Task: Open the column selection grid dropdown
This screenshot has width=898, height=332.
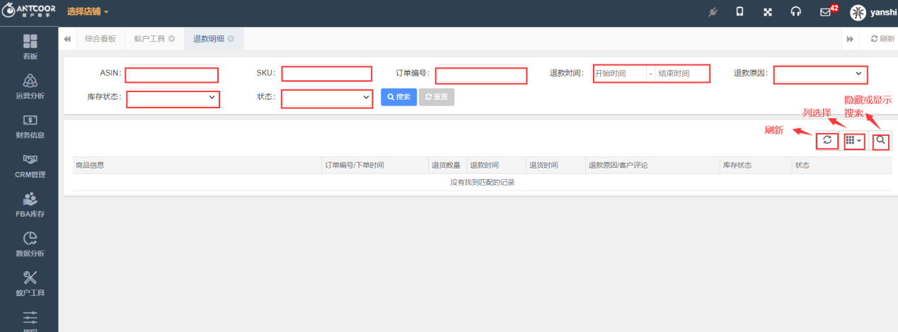Action: pyautogui.click(x=854, y=141)
